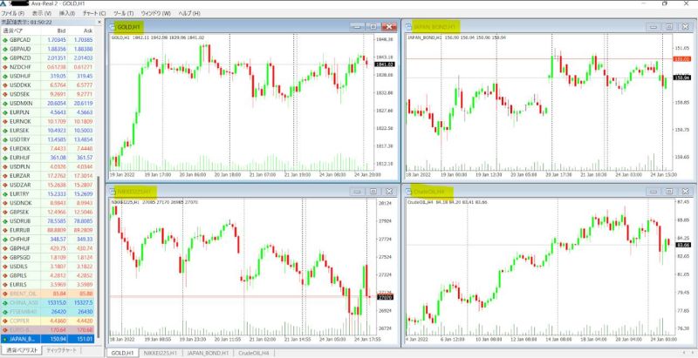The image size is (698, 358).
Task: Select the GBPNZD symbol row
Action: pyautogui.click(x=48, y=57)
